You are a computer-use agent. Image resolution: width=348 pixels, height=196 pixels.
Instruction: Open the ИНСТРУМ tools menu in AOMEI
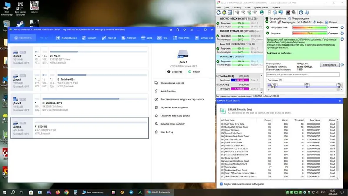point(181,38)
